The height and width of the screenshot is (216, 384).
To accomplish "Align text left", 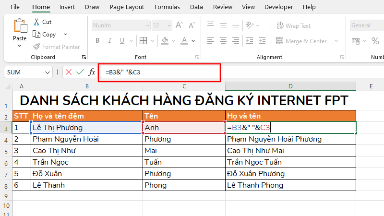I will pos(211,41).
